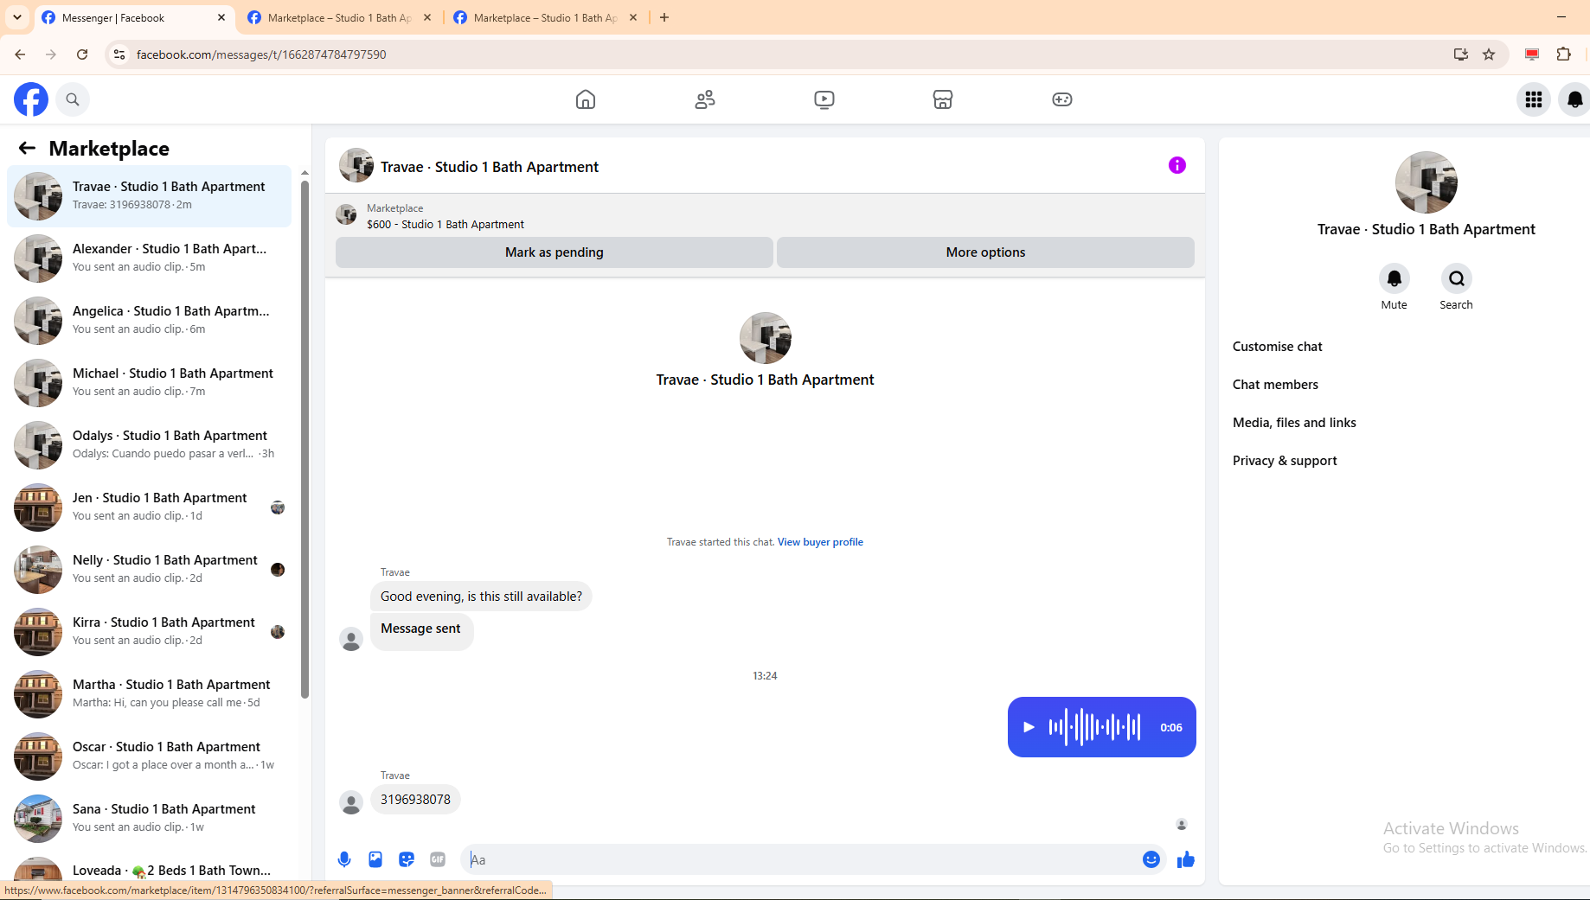Mute this conversation with the bell button
Image resolution: width=1590 pixels, height=900 pixels.
coord(1394,278)
